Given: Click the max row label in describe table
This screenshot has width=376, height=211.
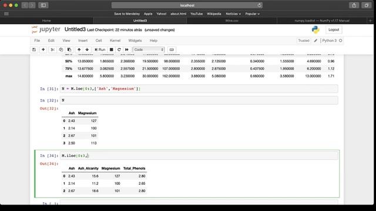Looking at the screenshot, I should [x=69, y=76].
